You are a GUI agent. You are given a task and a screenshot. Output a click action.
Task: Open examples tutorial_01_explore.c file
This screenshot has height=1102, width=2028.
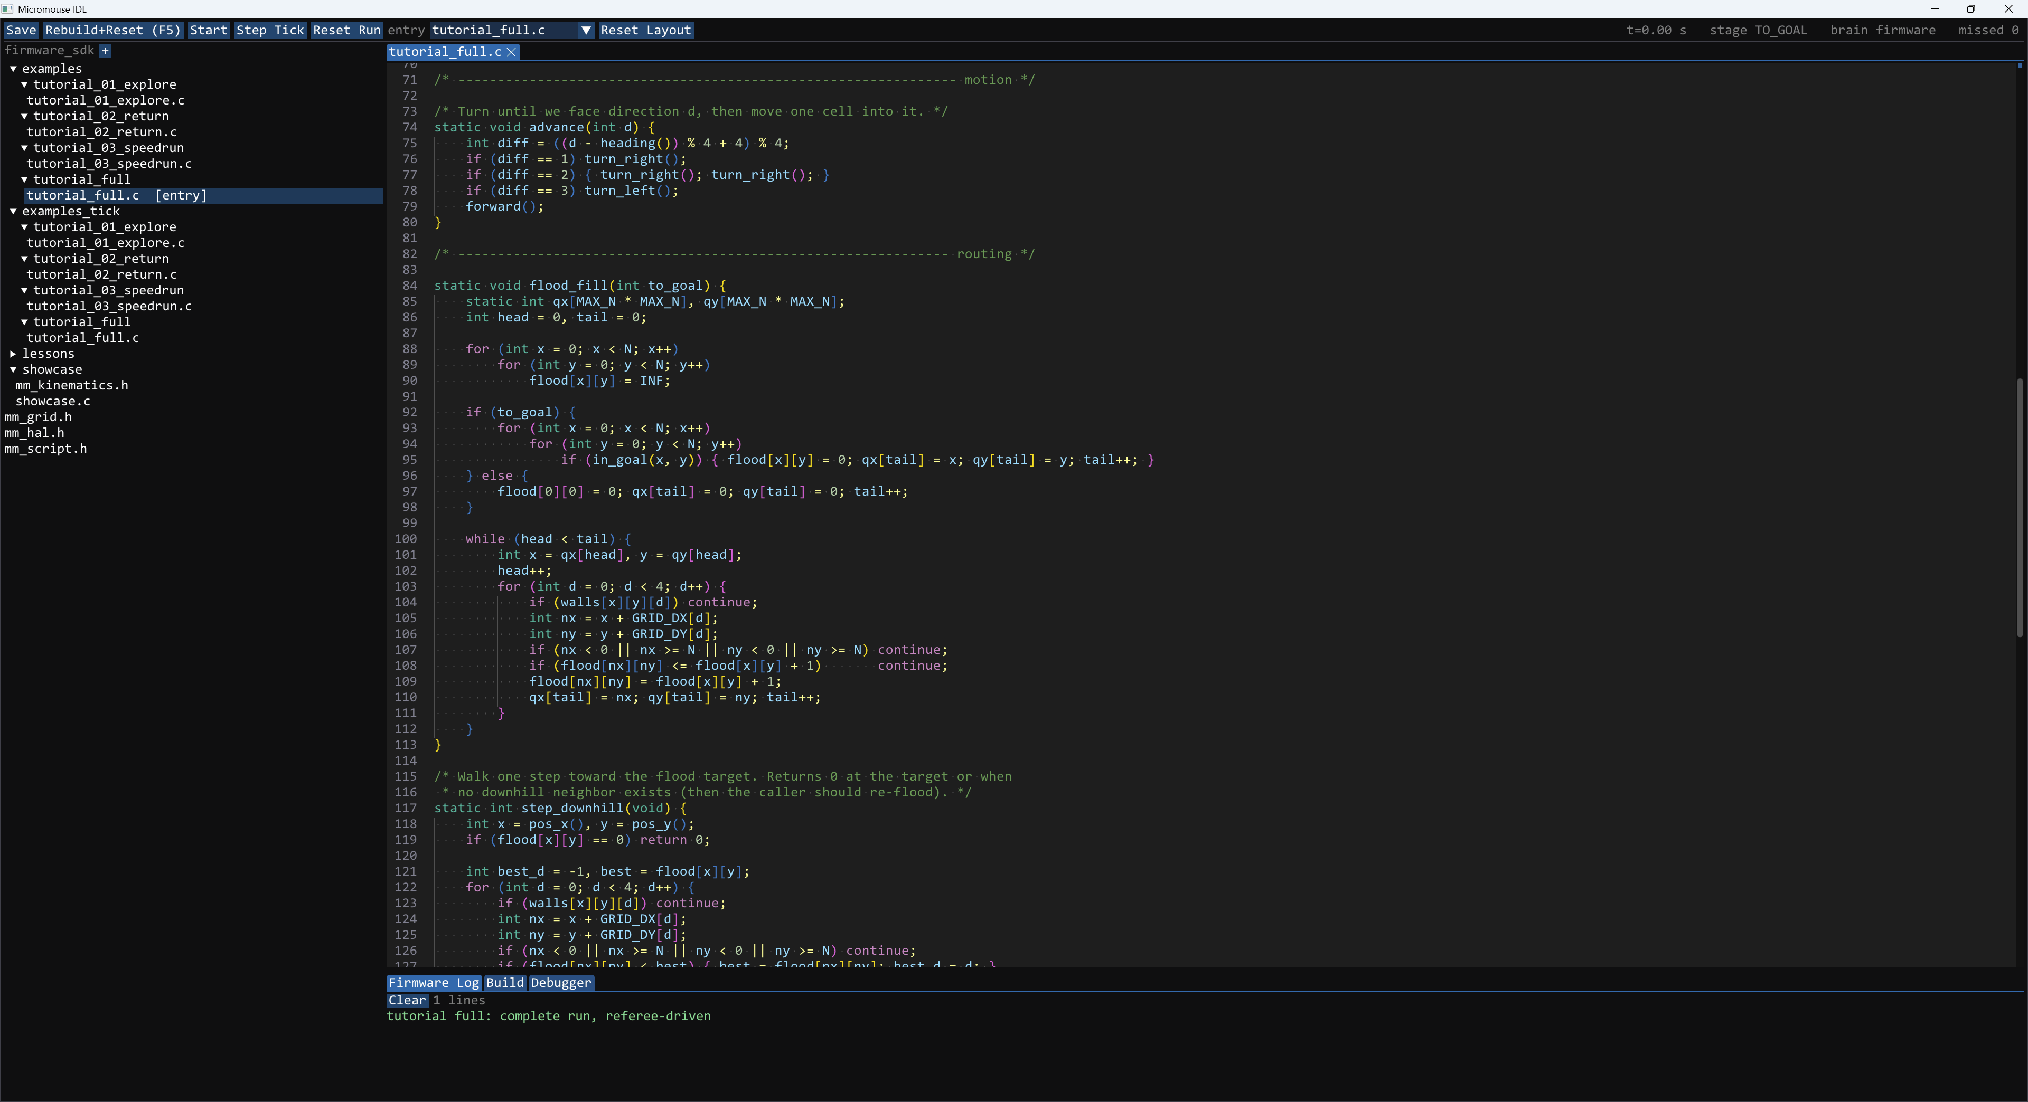point(106,100)
